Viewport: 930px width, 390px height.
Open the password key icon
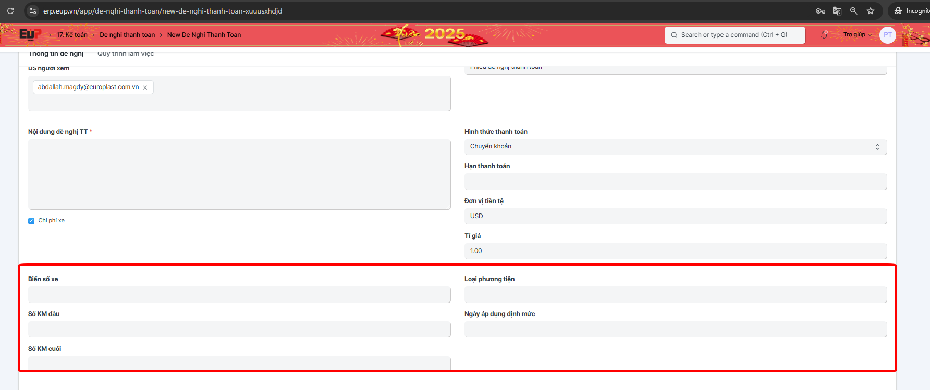tap(820, 11)
